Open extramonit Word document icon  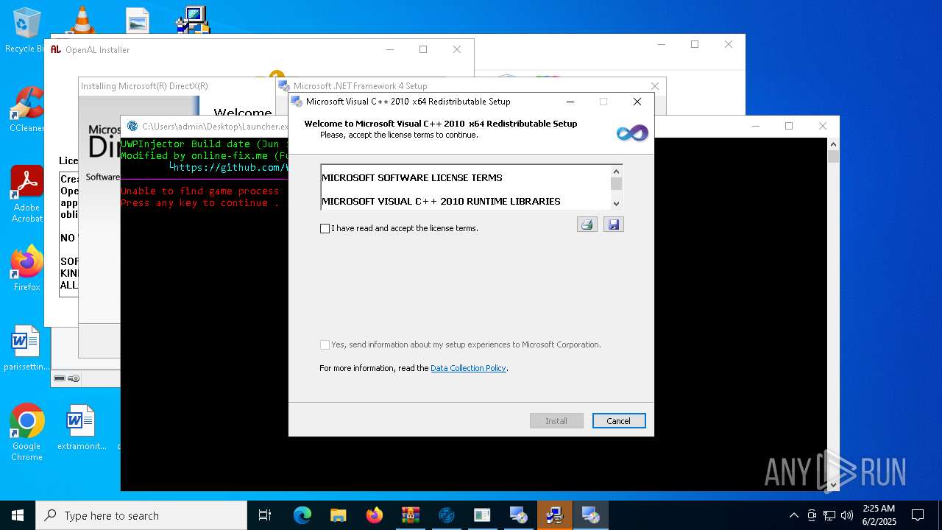81,427
